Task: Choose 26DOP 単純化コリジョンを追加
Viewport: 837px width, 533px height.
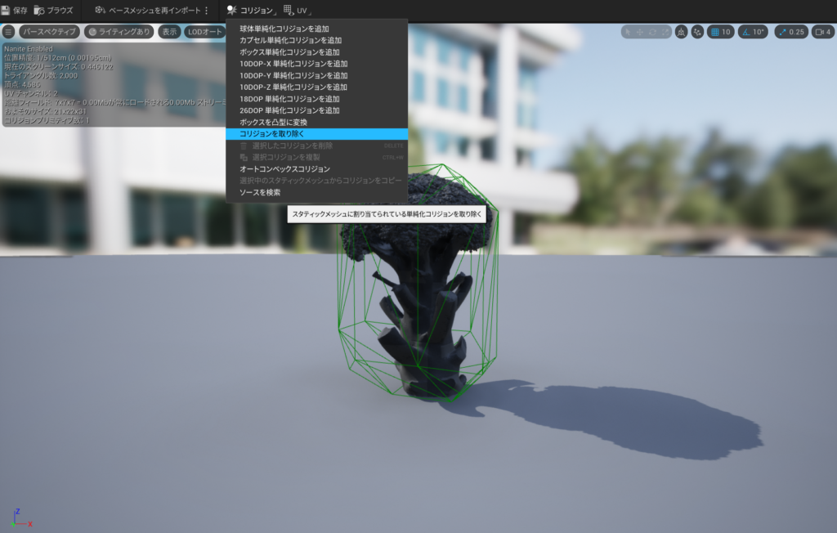Action: tap(316, 110)
